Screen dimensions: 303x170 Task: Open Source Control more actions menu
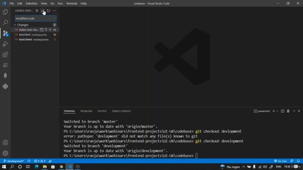[54, 10]
